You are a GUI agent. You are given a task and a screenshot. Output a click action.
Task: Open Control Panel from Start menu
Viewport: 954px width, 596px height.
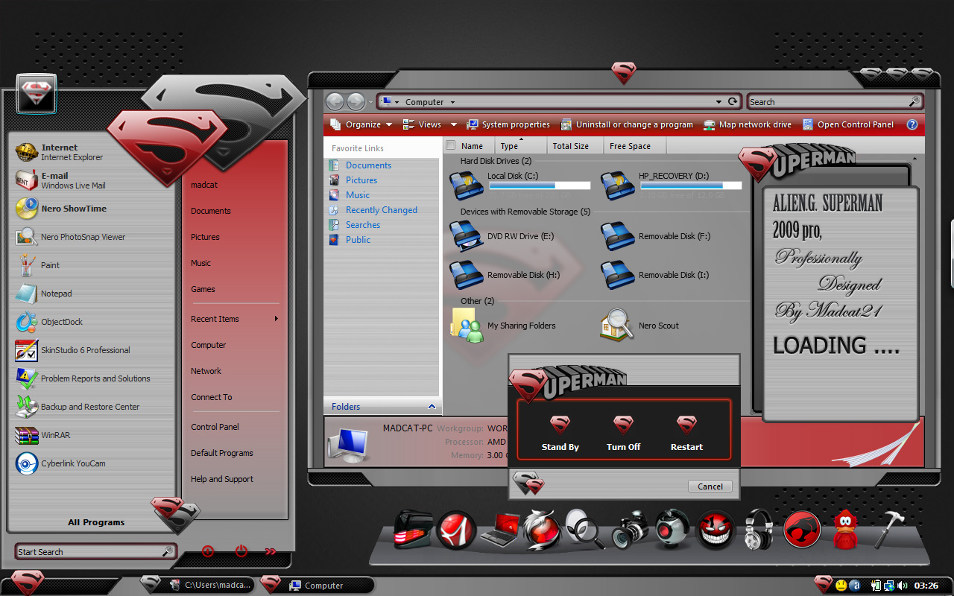pos(215,427)
